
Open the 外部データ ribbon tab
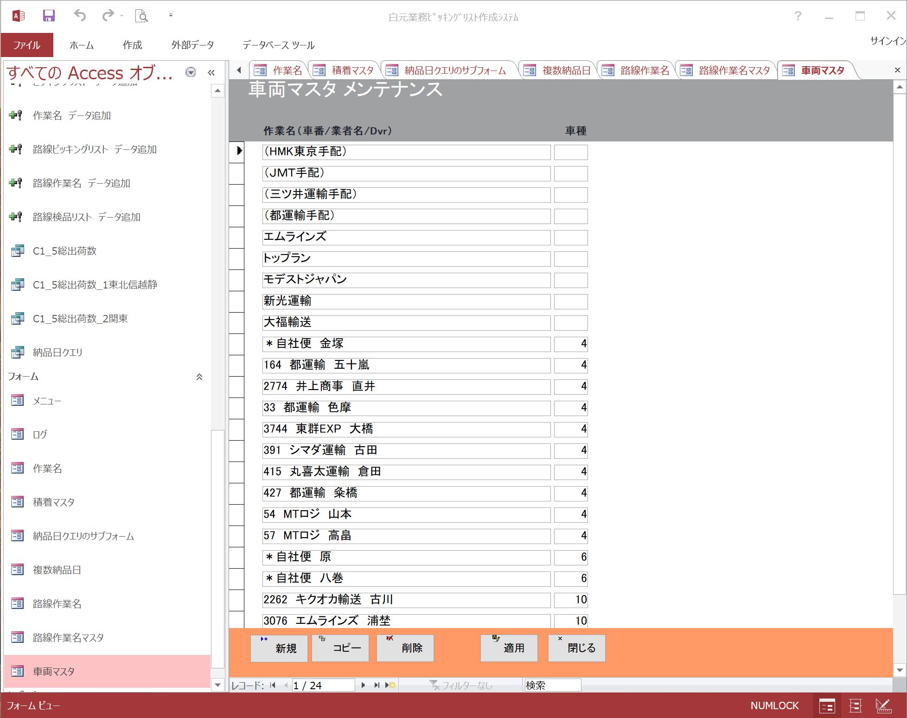click(x=192, y=45)
